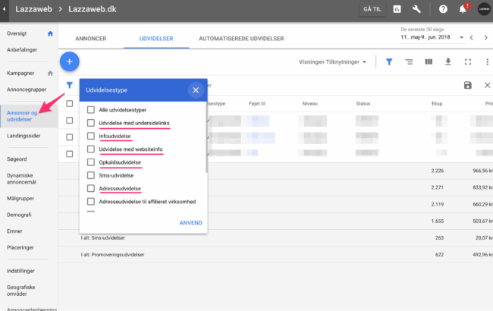The height and width of the screenshot is (311, 493).
Task: Open the Visningen Tilknytninger dropdown
Action: pos(333,61)
